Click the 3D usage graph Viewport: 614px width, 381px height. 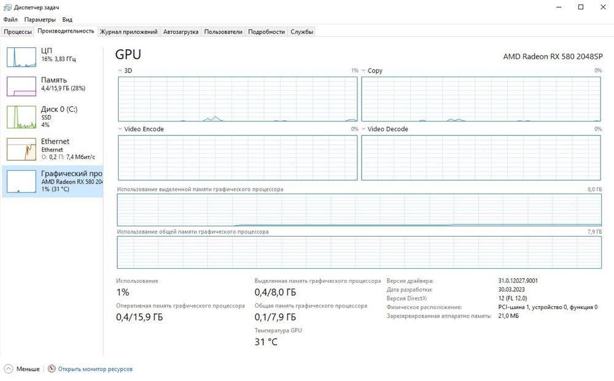coord(238,99)
